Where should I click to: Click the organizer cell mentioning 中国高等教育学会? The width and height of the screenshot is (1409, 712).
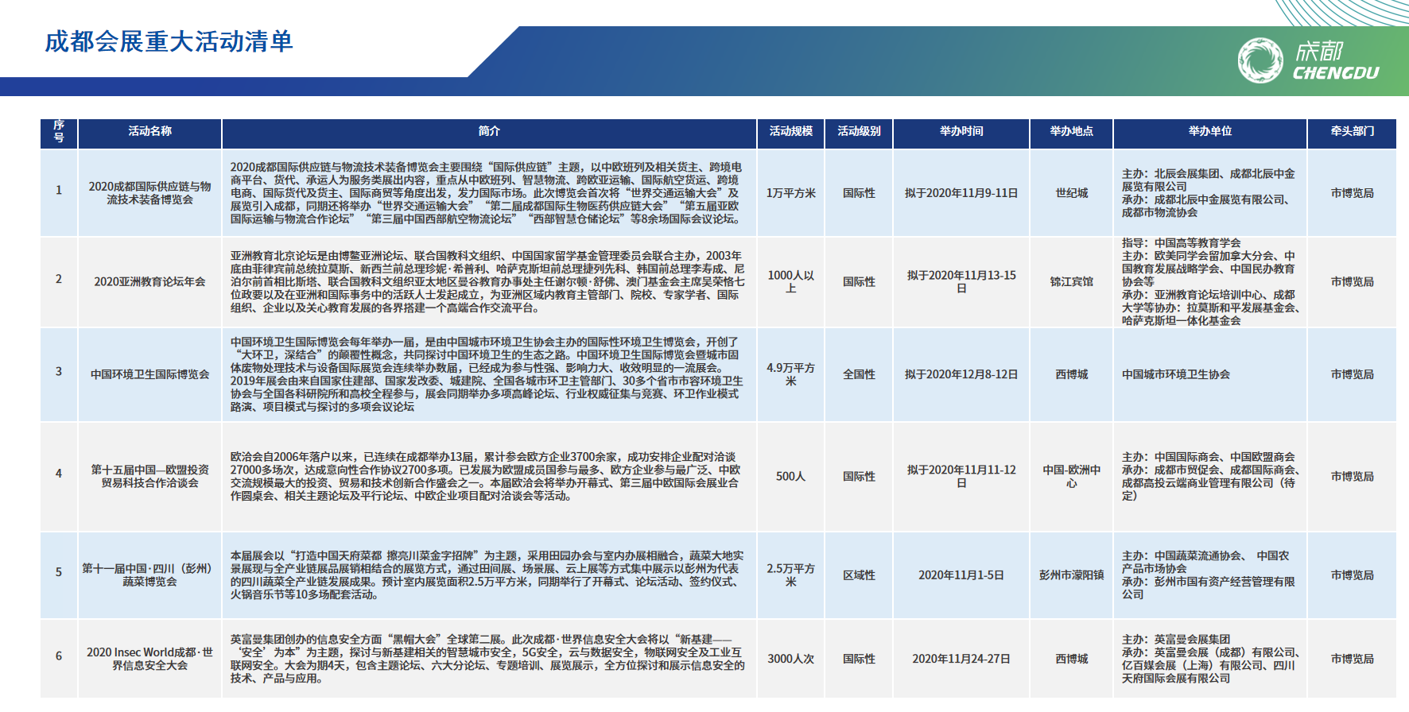1210,281
